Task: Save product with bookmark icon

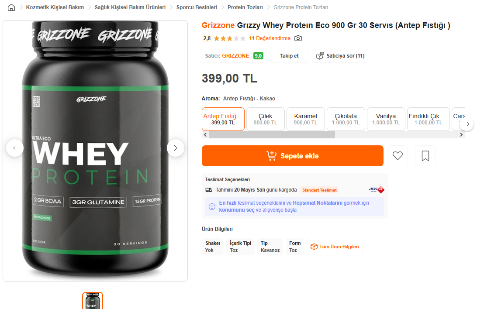Action: tap(425, 156)
